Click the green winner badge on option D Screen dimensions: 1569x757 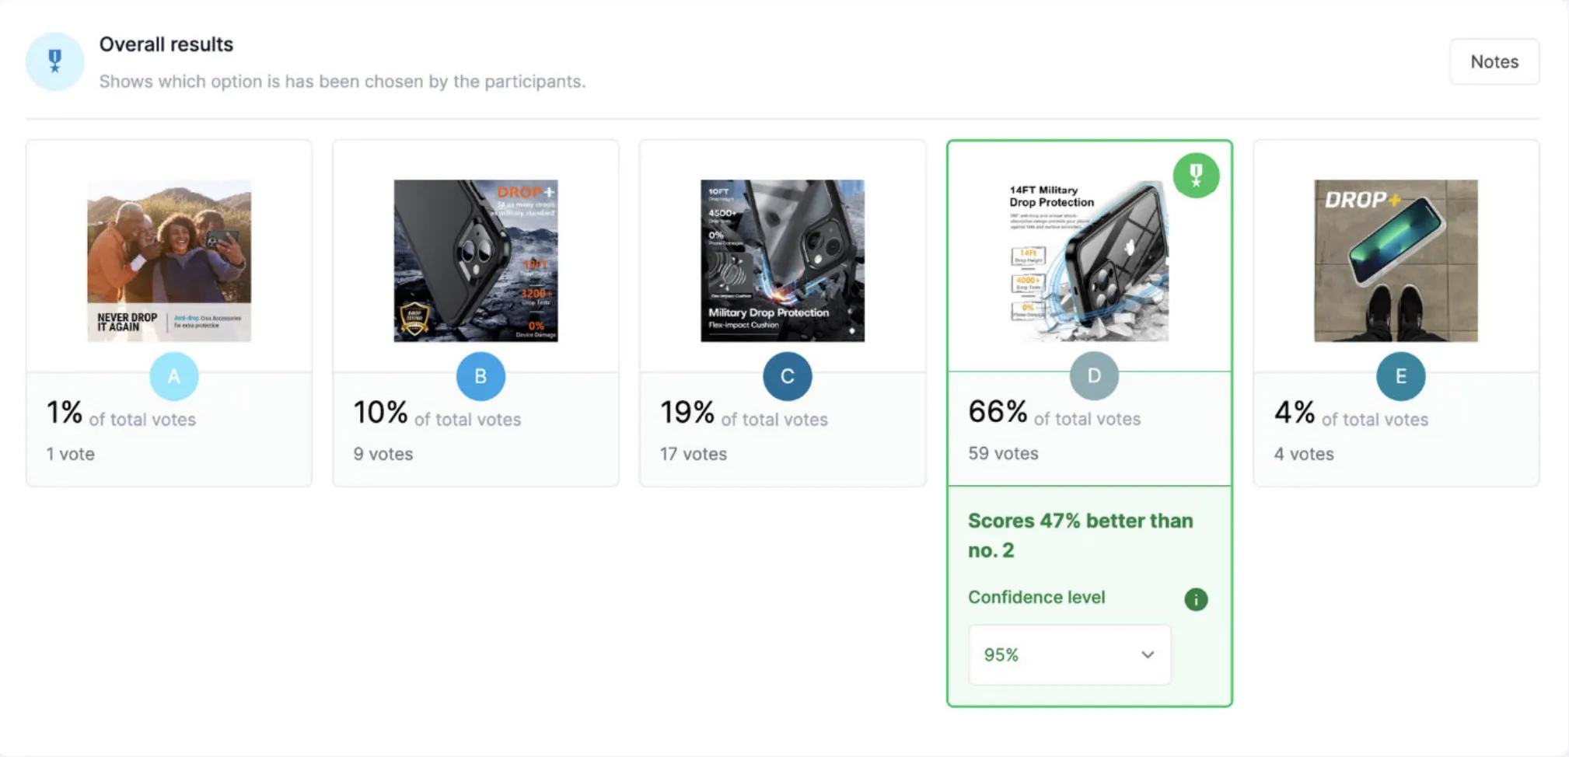point(1196,176)
